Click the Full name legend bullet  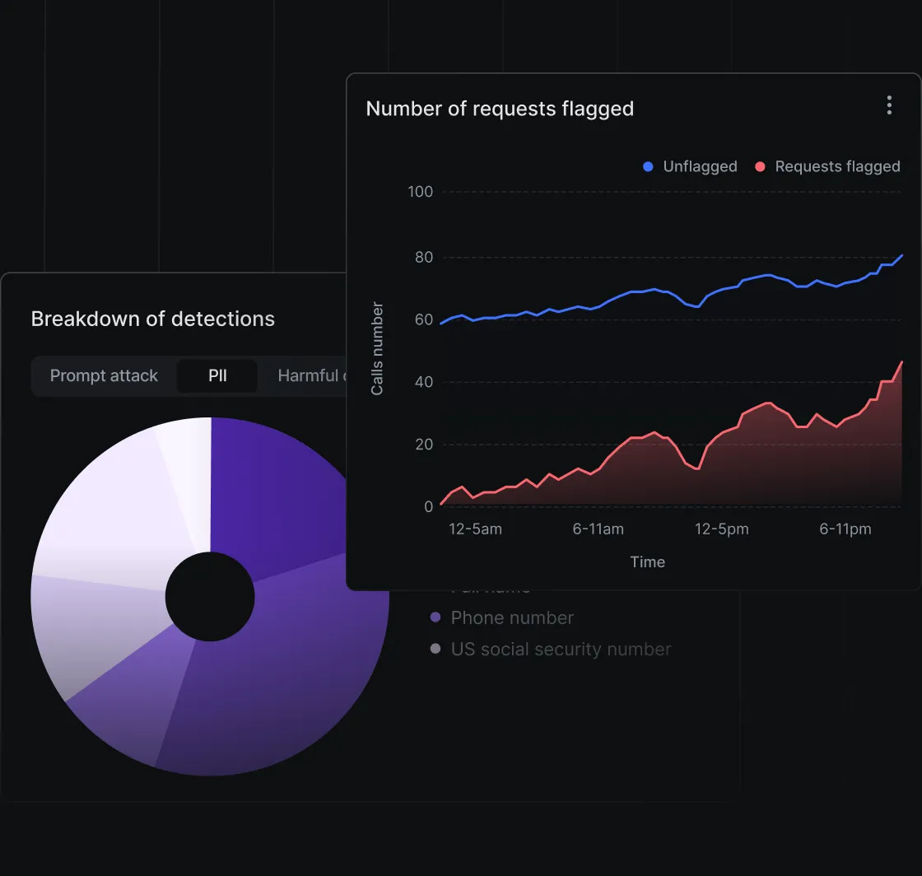pyautogui.click(x=435, y=586)
